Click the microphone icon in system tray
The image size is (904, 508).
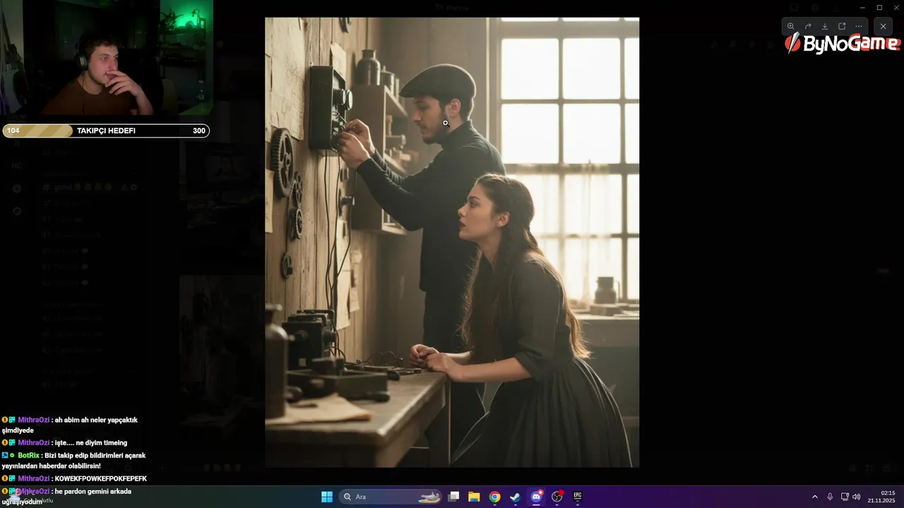[830, 497]
